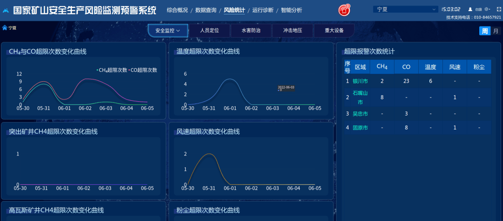Click 高瓦斯矿井CH4超限次数变化曲线 title

click(56, 210)
